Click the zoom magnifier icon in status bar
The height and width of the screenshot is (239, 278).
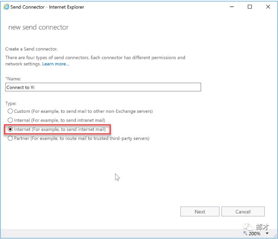pos(245,233)
